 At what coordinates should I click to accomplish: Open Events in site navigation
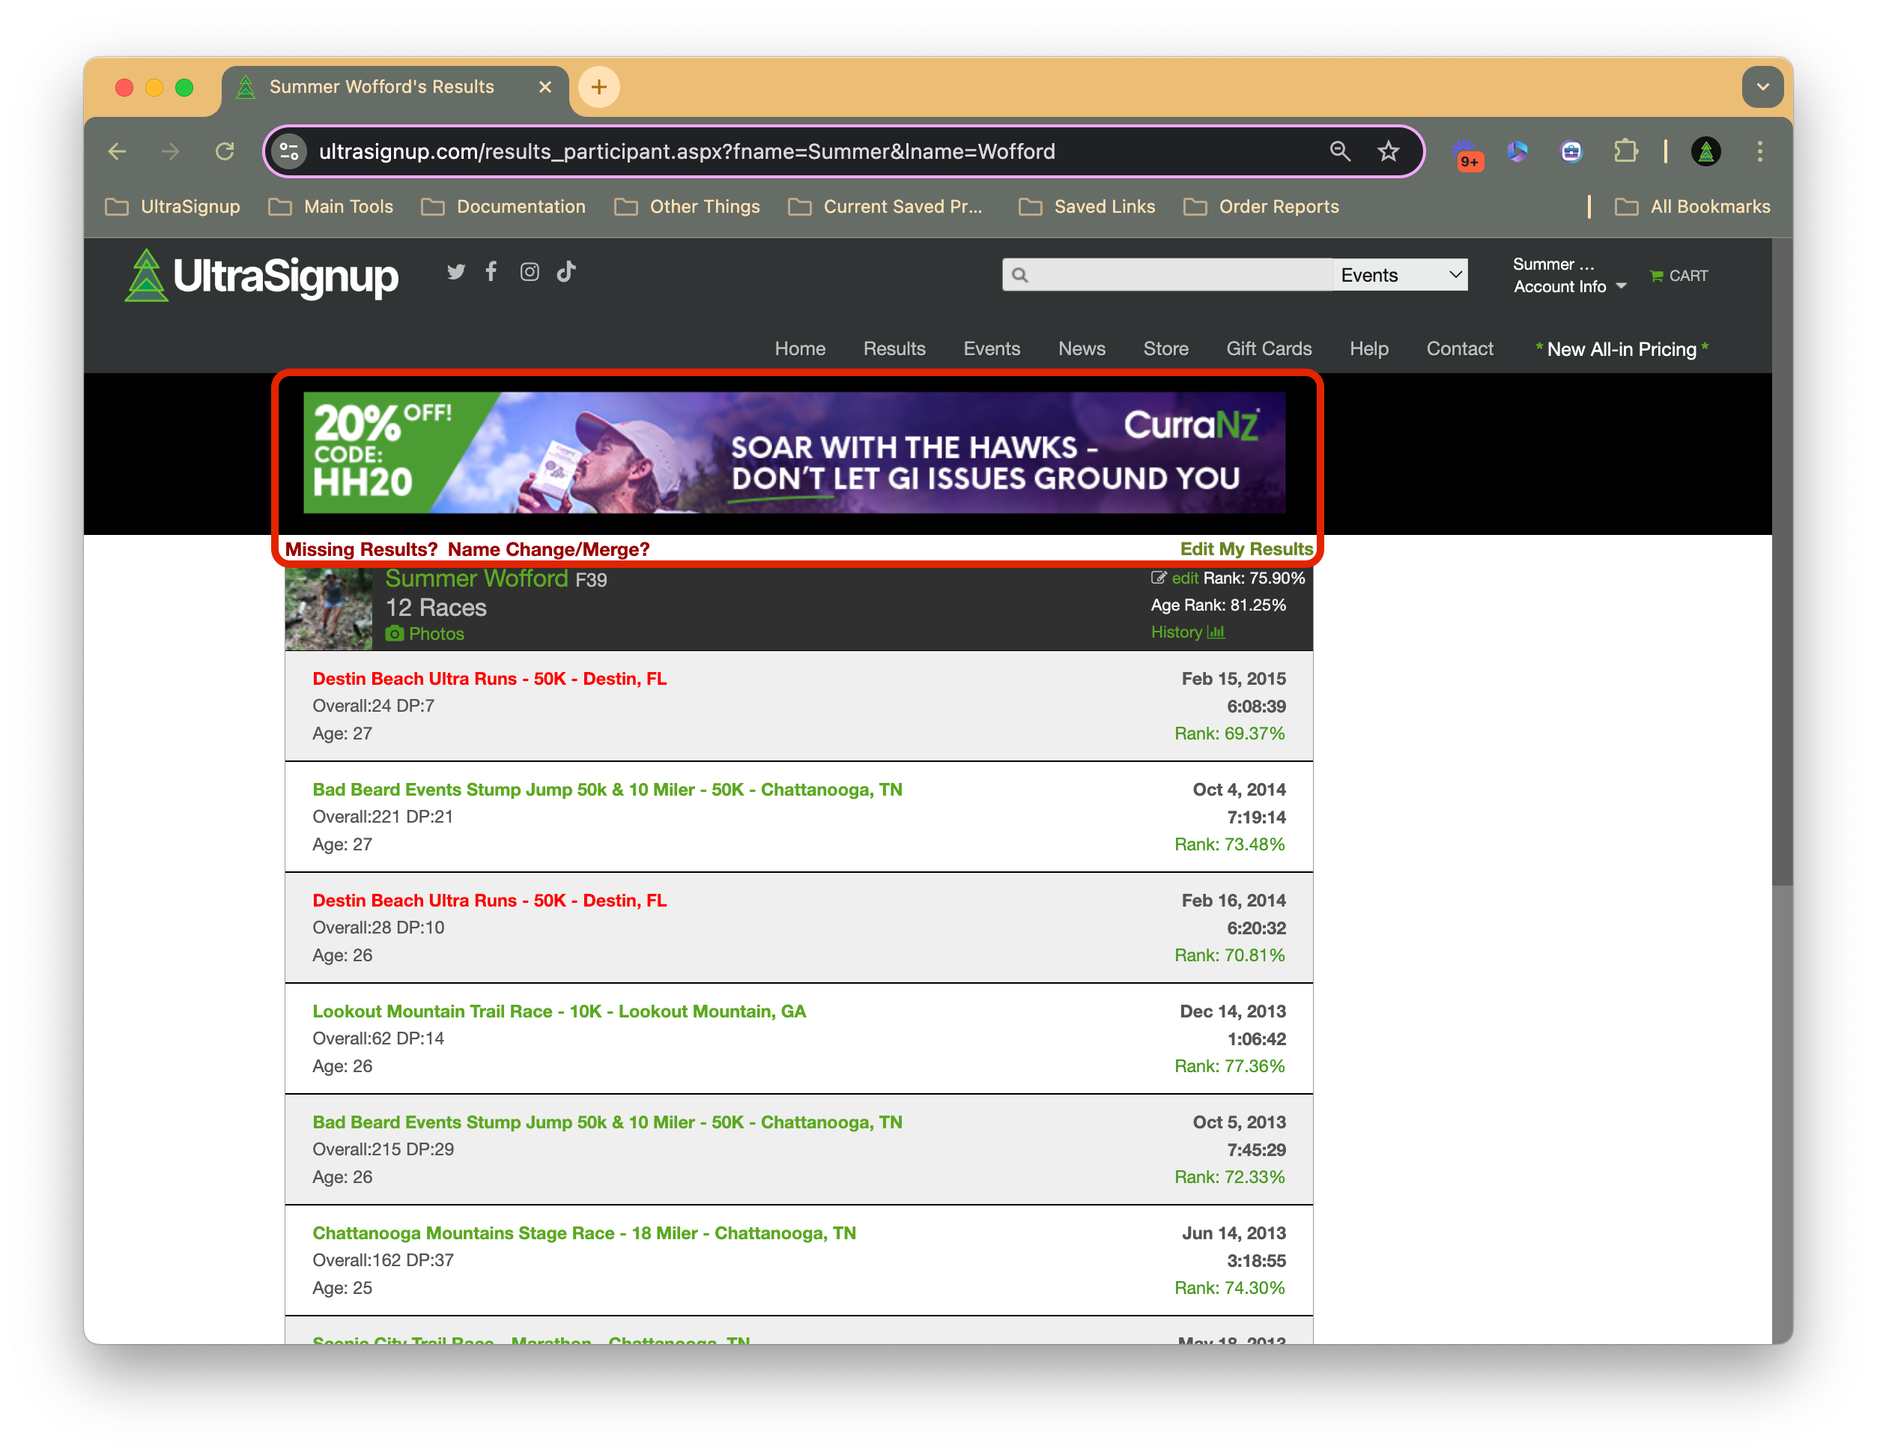point(991,349)
